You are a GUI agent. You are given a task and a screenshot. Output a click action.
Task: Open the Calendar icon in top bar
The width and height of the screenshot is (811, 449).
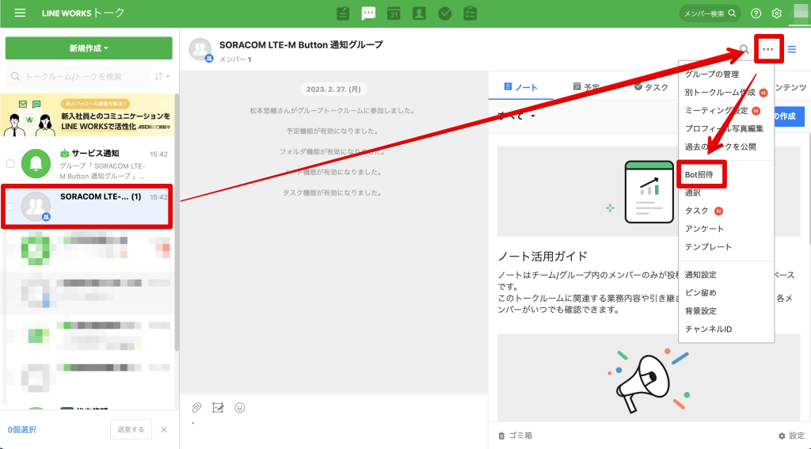(x=394, y=13)
